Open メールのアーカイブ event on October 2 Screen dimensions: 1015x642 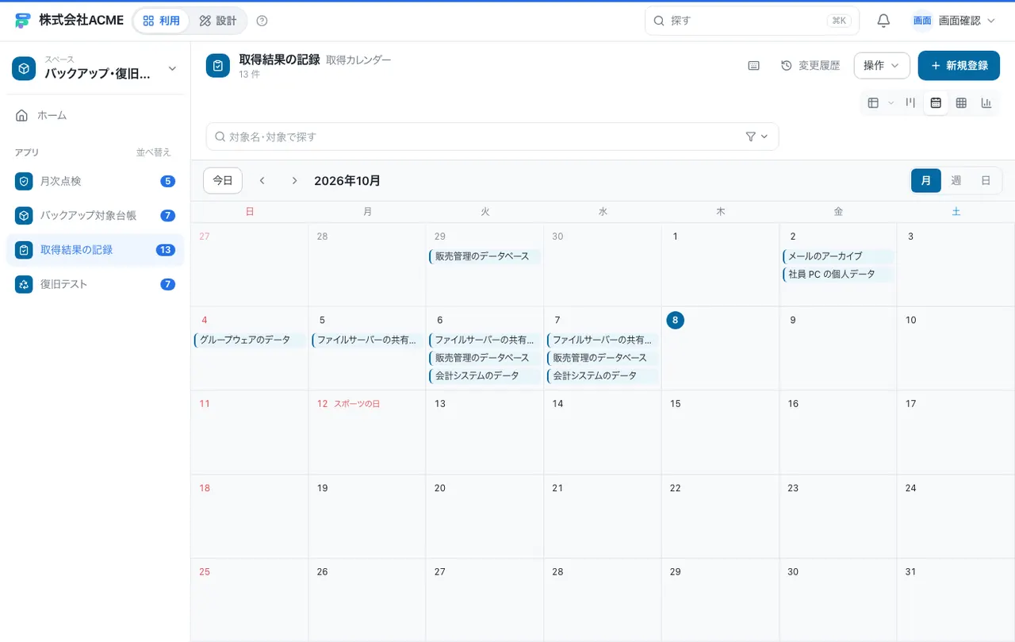pyautogui.click(x=838, y=256)
